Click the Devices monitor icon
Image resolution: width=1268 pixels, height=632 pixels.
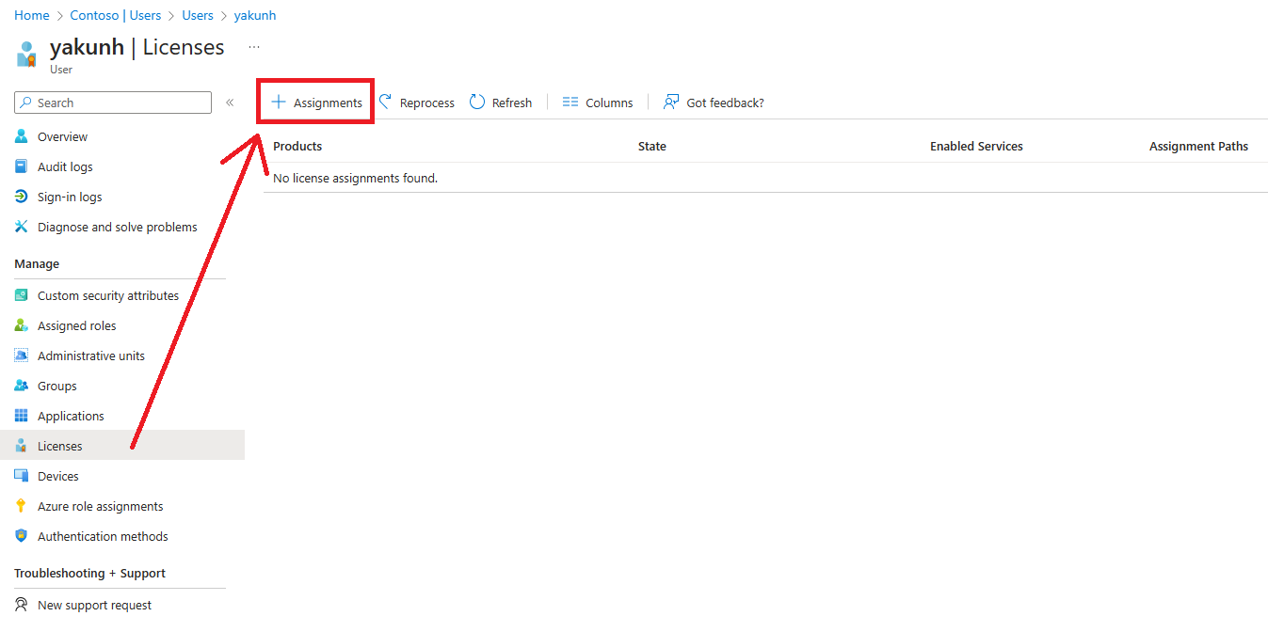(x=21, y=476)
